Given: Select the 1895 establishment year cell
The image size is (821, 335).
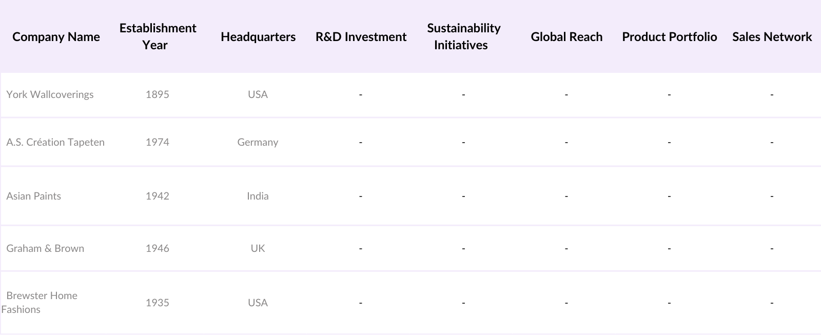Looking at the screenshot, I should 157,94.
